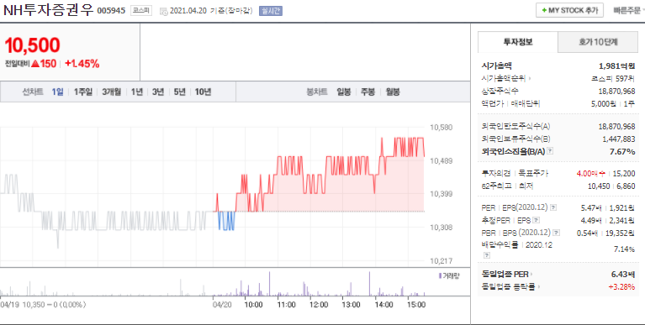Add stock via MY STOCK 추가 button
The image size is (645, 325).
(x=569, y=10)
